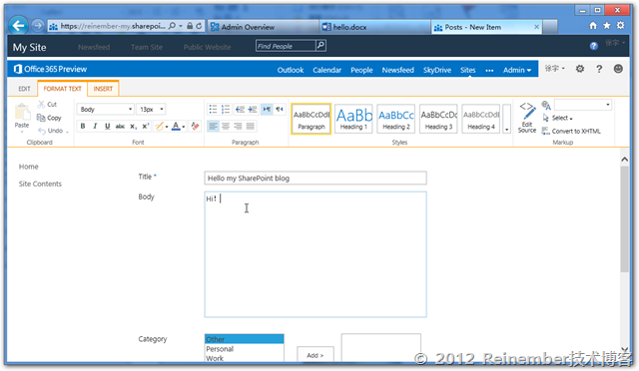
Task: Click the smiley feedback icon
Action: pos(618,69)
